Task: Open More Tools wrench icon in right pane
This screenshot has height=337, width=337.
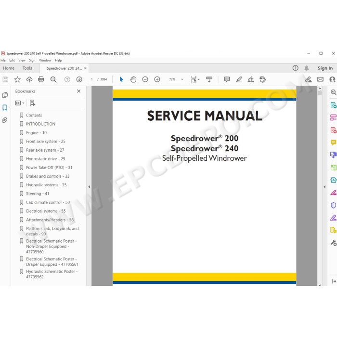Action: (x=333, y=243)
